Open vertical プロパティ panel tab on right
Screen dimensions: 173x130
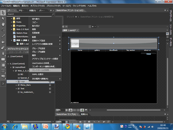[x=171, y=16]
